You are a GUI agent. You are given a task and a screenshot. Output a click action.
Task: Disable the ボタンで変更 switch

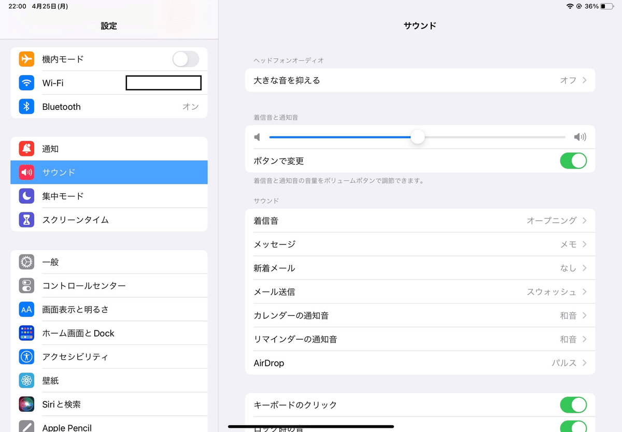[x=573, y=161]
